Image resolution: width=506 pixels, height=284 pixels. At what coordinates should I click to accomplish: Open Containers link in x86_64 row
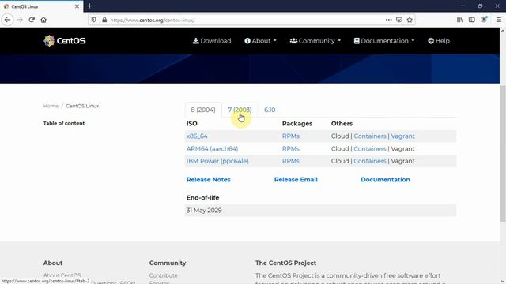[x=370, y=136]
